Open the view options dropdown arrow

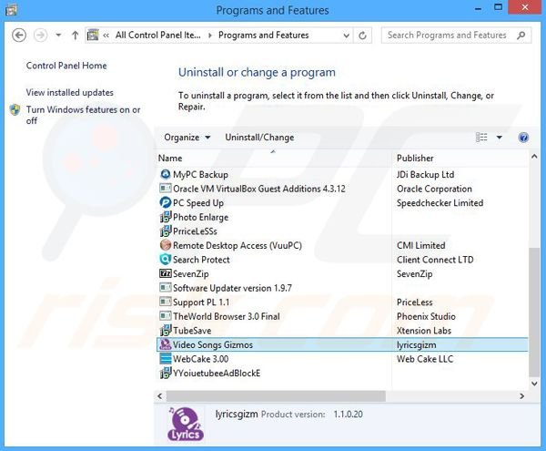pyautogui.click(x=499, y=138)
